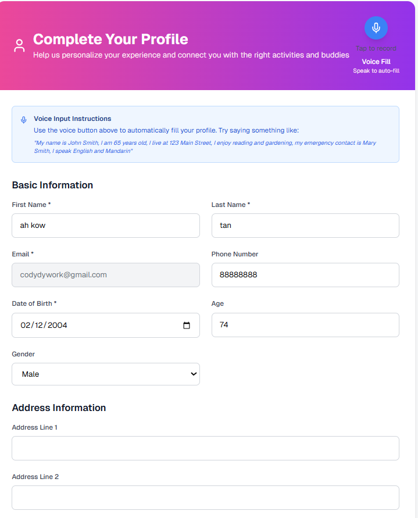Focus the First Name field
418x518 pixels.
point(106,226)
